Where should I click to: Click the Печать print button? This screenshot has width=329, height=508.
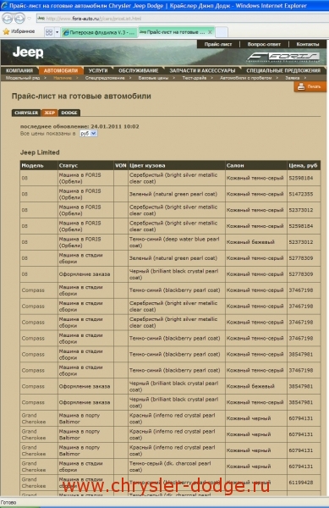(x=310, y=86)
